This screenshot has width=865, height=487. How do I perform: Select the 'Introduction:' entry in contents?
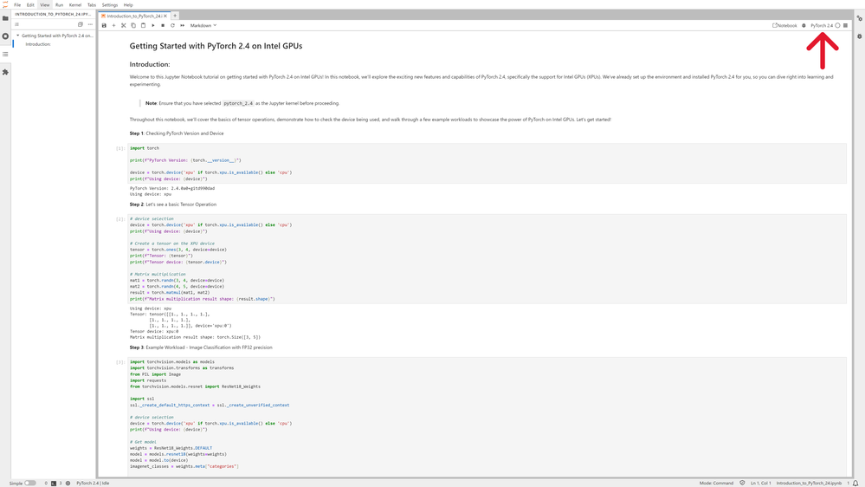coord(38,44)
